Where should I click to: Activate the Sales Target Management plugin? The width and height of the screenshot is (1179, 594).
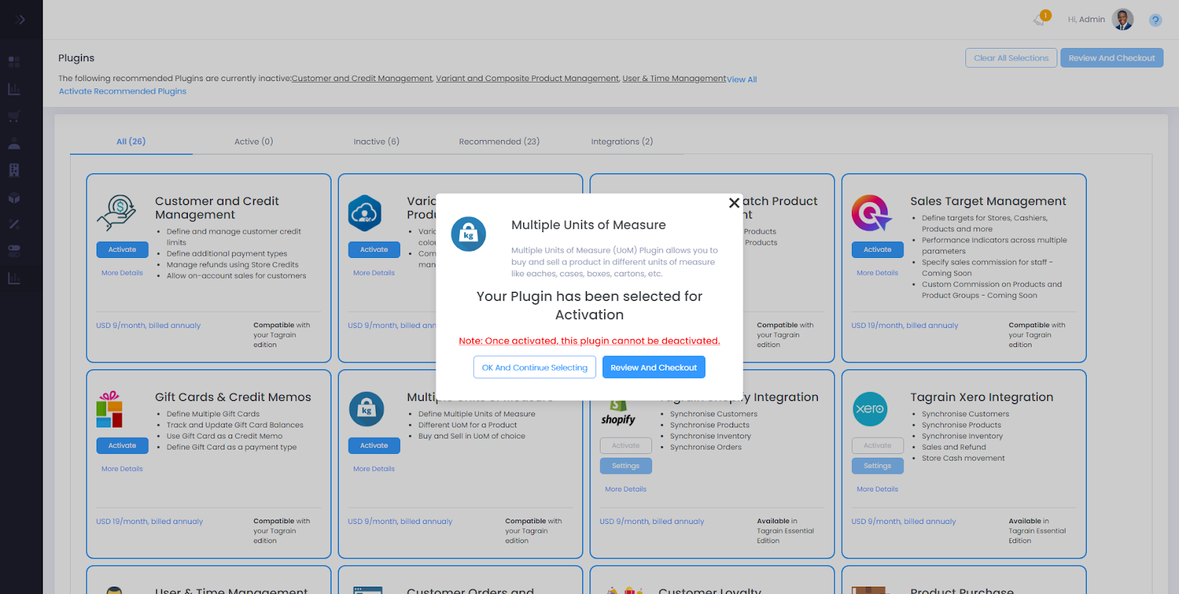coord(877,250)
